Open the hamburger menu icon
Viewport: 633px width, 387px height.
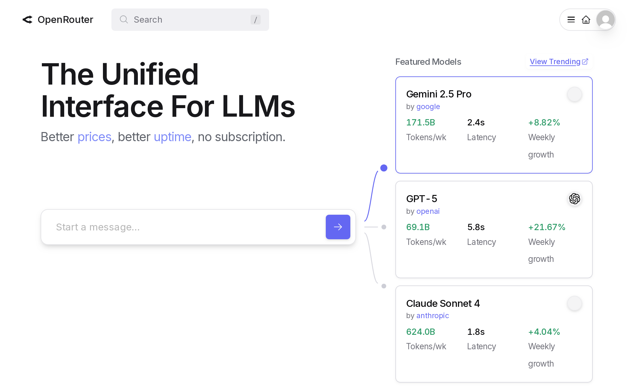(x=571, y=20)
